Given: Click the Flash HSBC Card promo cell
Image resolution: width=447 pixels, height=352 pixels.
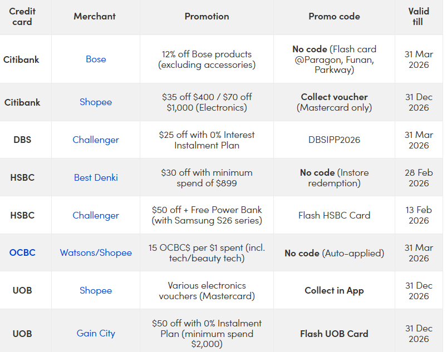Looking at the screenshot, I should tap(334, 215).
